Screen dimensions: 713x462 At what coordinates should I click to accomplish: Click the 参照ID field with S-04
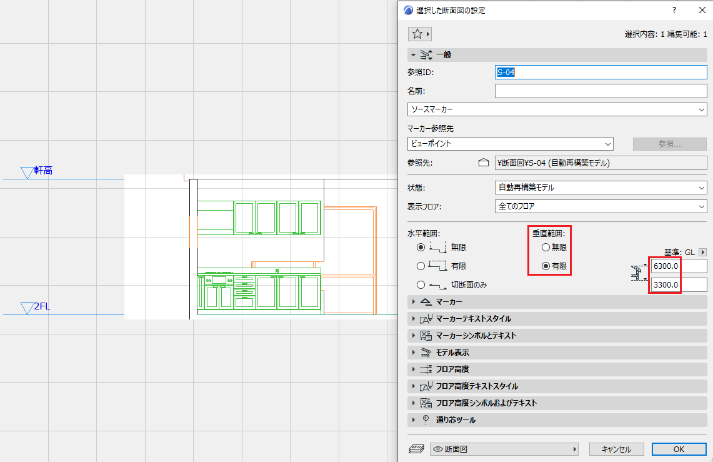[601, 73]
